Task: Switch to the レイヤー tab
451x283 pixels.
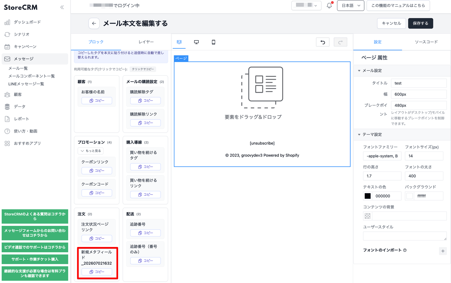Action: click(x=146, y=42)
